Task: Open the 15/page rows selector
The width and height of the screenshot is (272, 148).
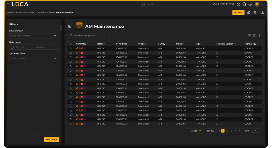Action: pyautogui.click(x=195, y=131)
